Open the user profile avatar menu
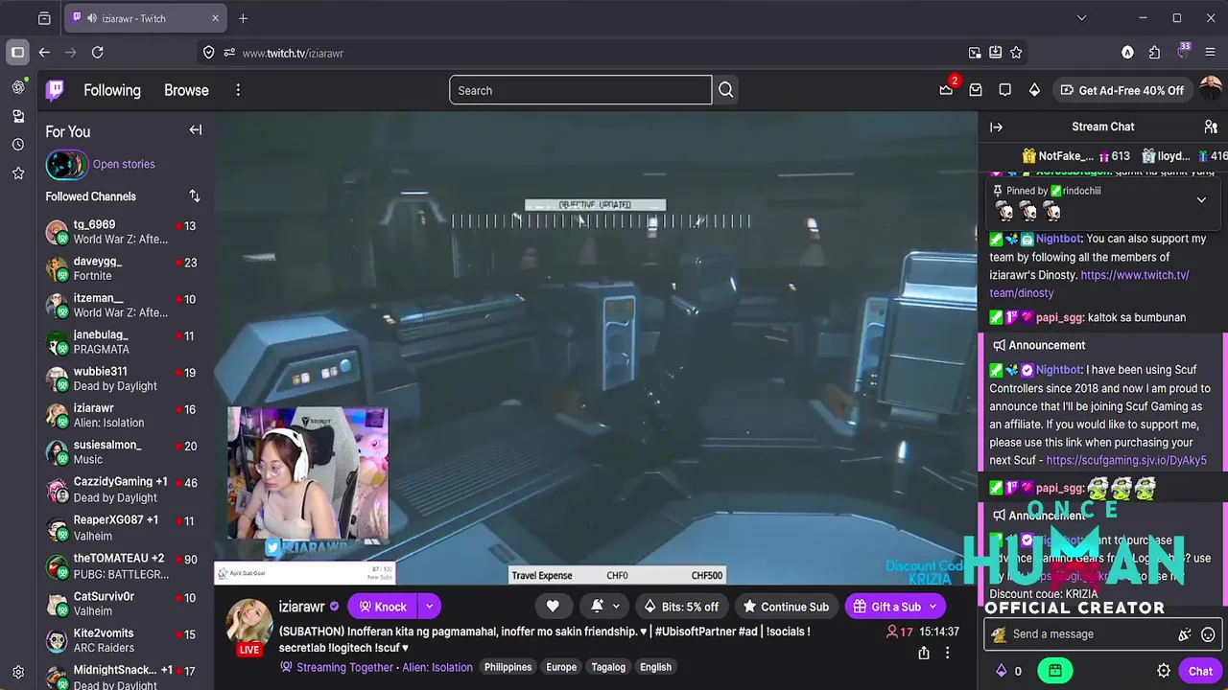 1213,89
